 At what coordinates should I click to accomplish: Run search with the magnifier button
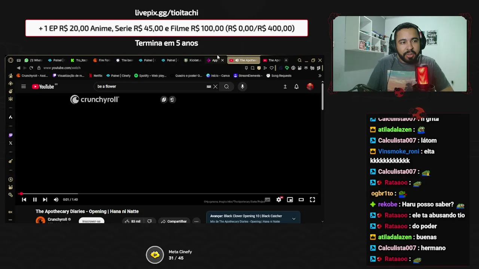pos(226,87)
